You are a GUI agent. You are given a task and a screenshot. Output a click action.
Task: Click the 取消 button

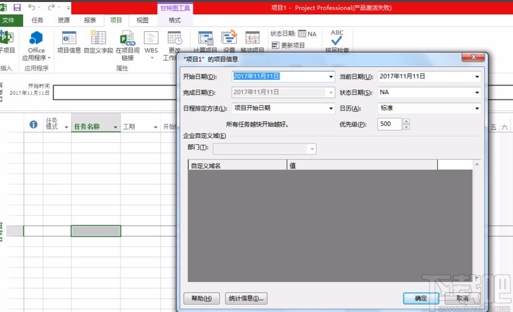point(463,298)
